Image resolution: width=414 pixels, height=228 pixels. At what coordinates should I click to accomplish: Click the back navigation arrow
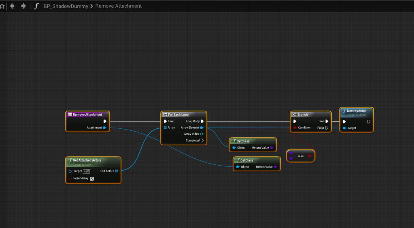point(12,6)
